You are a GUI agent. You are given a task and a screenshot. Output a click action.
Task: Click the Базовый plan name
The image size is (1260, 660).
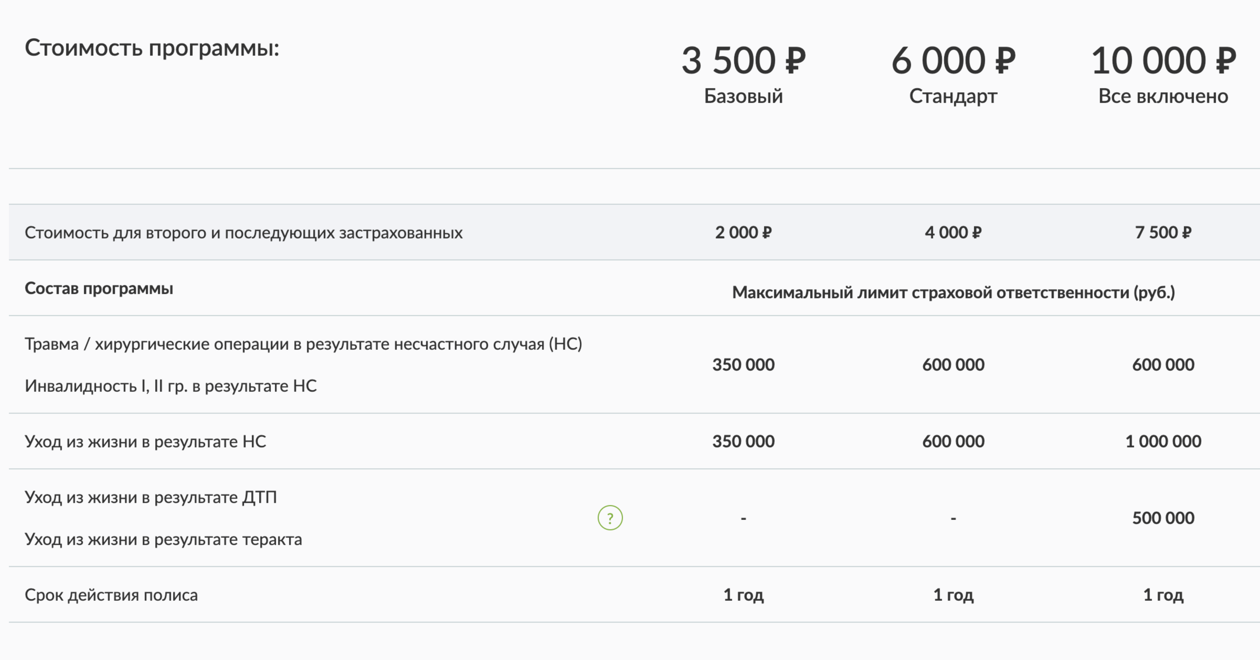point(743,96)
